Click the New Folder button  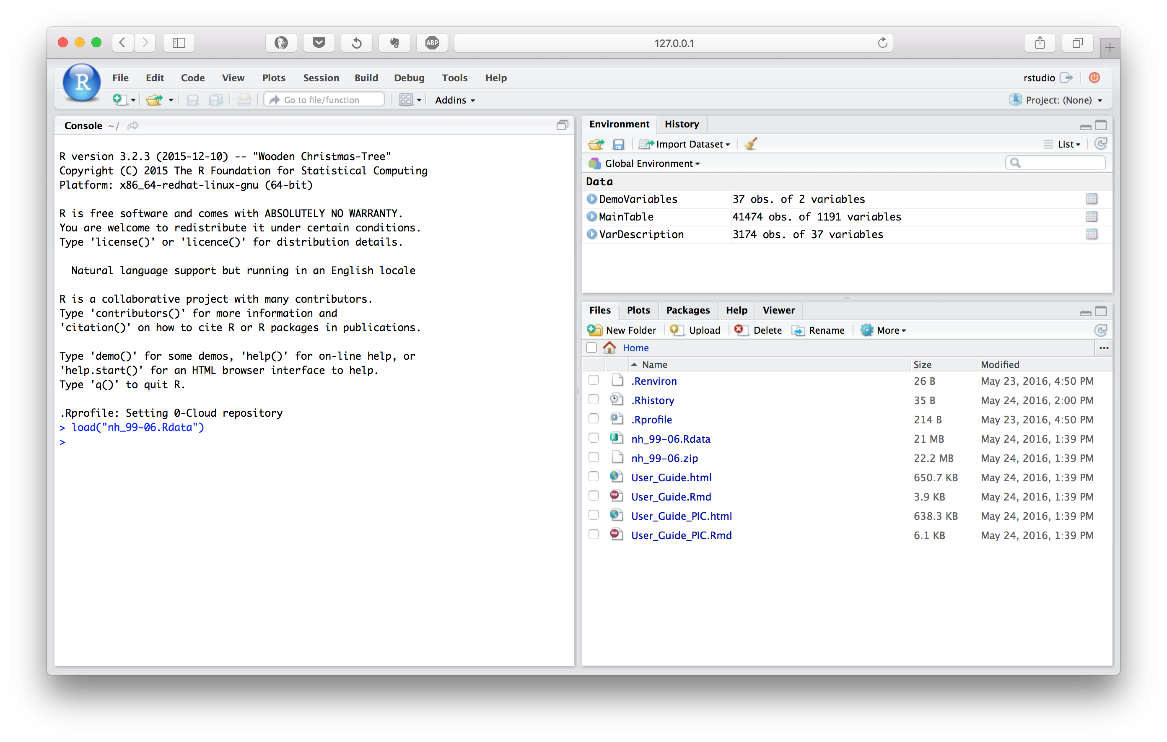click(x=622, y=330)
